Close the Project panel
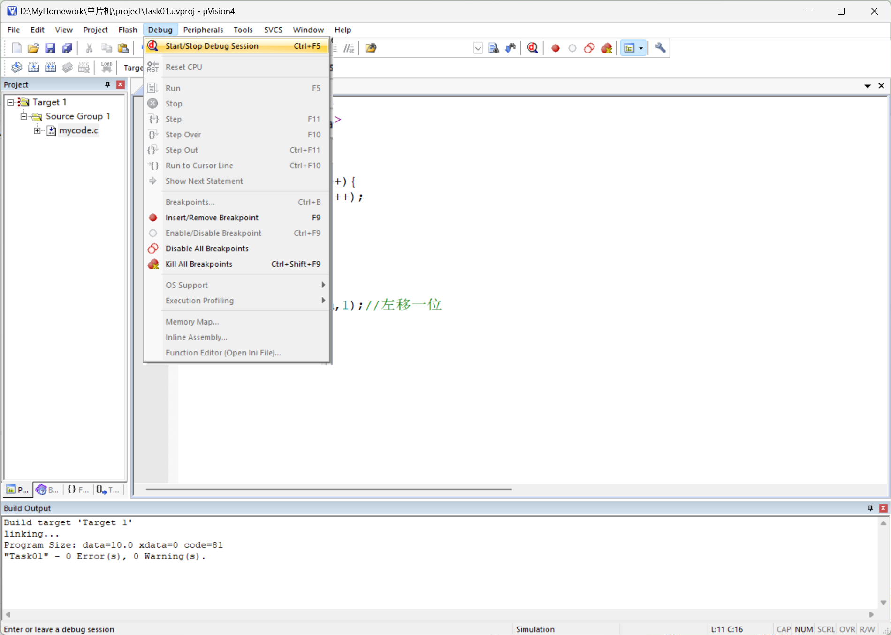Viewport: 891px width, 635px height. (x=121, y=84)
